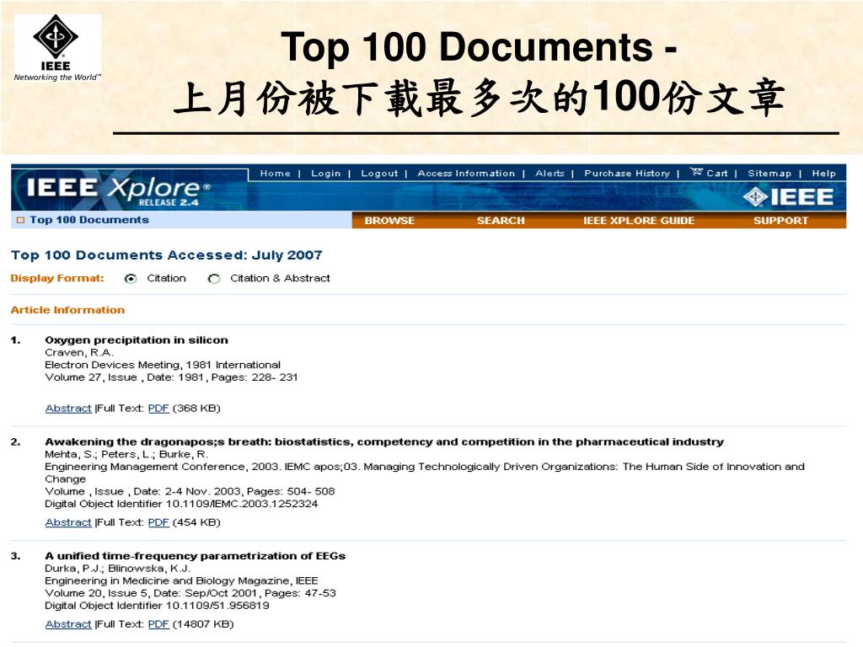Click DOI 10.1109/51.956819 text
Viewport: 863px width, 647px height.
[x=158, y=605]
